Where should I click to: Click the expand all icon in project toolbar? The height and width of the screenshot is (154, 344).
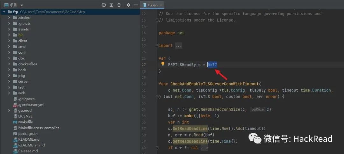click(111, 5)
